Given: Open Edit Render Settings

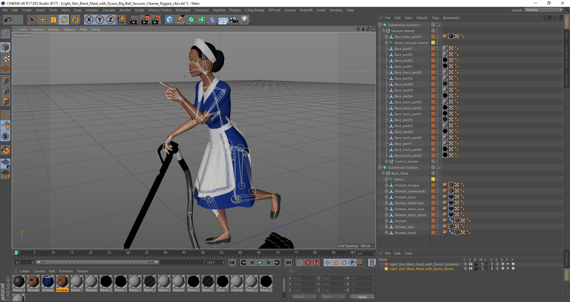Looking at the screenshot, I should pyautogui.click(x=156, y=20).
